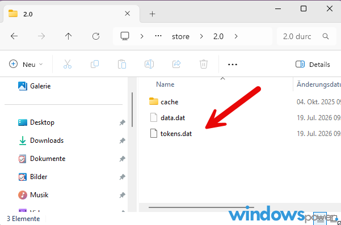Click the Share icon in toolbar

click(176, 64)
